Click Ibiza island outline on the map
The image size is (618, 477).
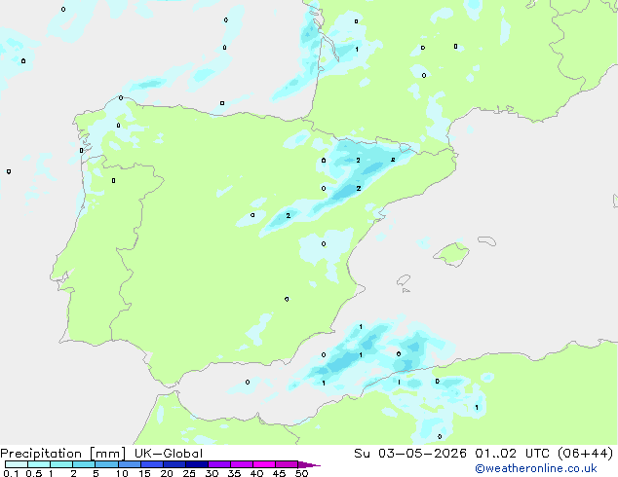(404, 280)
